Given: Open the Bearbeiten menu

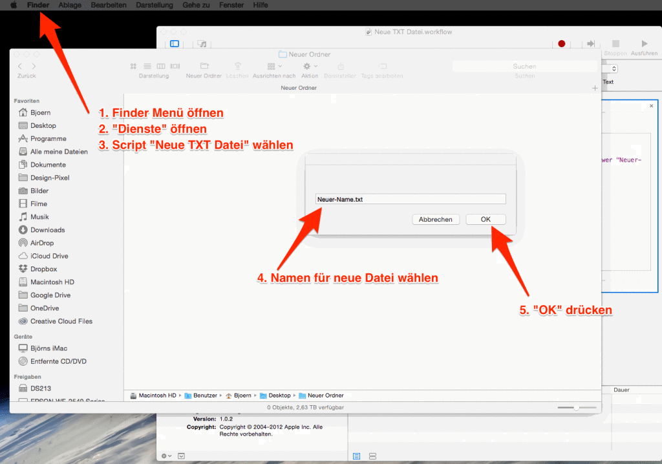Looking at the screenshot, I should pos(109,5).
